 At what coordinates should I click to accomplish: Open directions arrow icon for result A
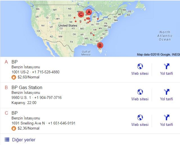pos(166,66)
